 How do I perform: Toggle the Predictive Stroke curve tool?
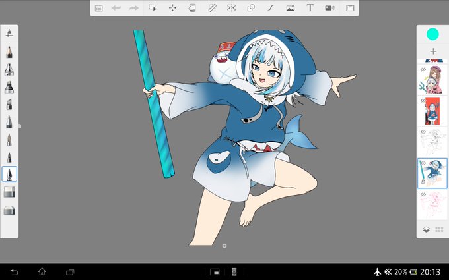271,8
